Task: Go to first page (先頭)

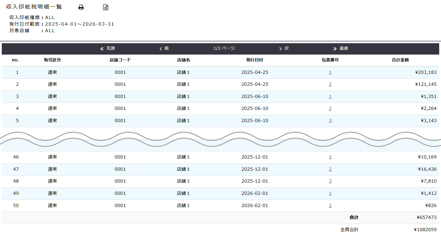Action: [x=108, y=48]
